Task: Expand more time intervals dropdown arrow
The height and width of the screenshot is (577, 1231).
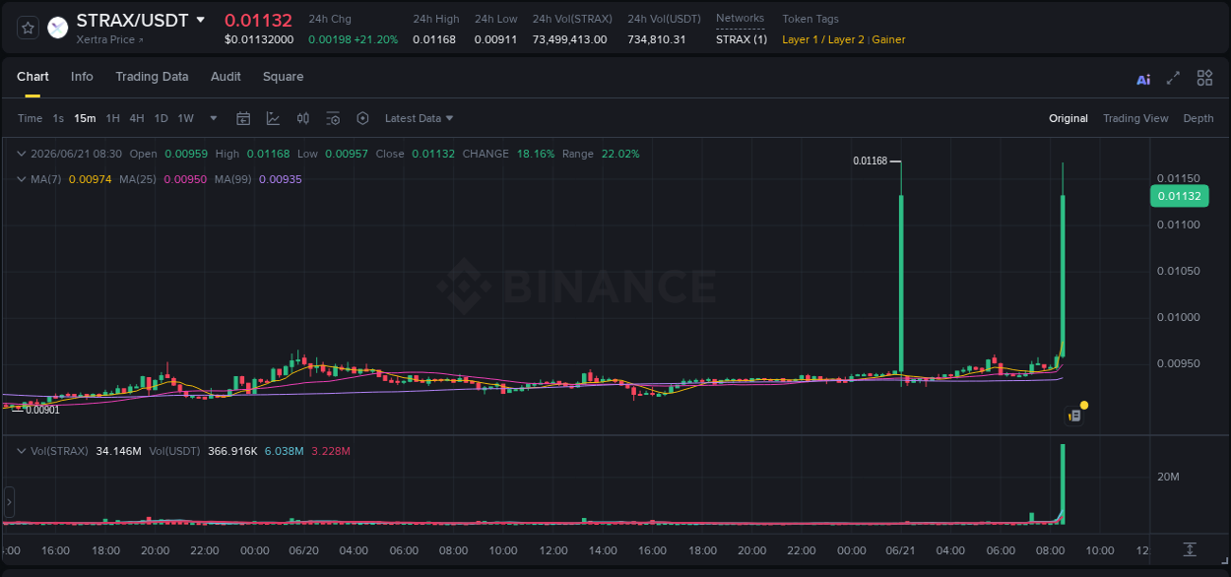Action: [216, 118]
